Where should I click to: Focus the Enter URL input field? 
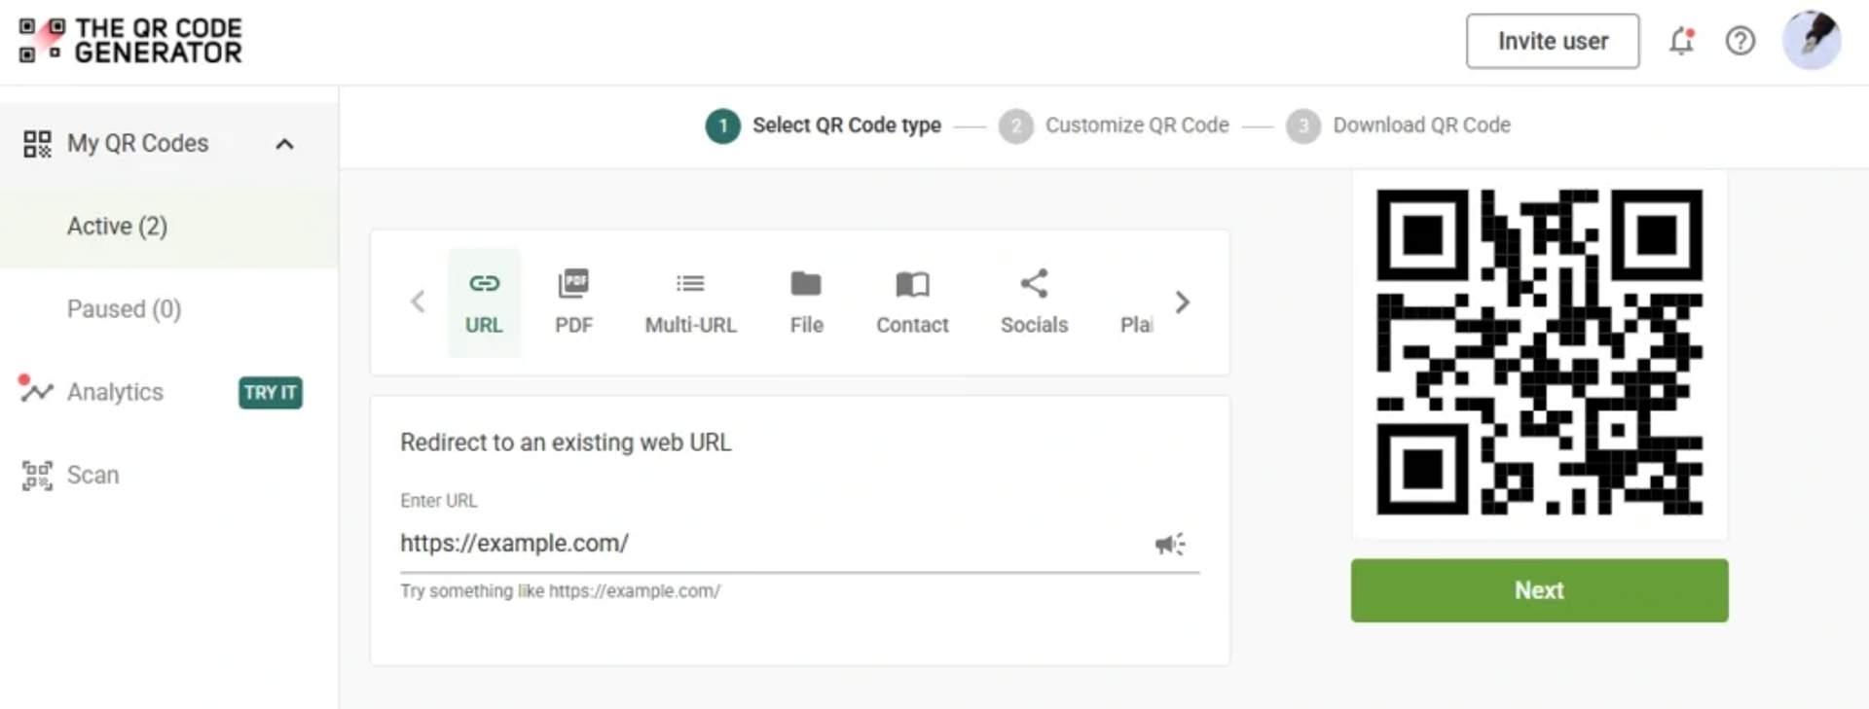tap(774, 544)
